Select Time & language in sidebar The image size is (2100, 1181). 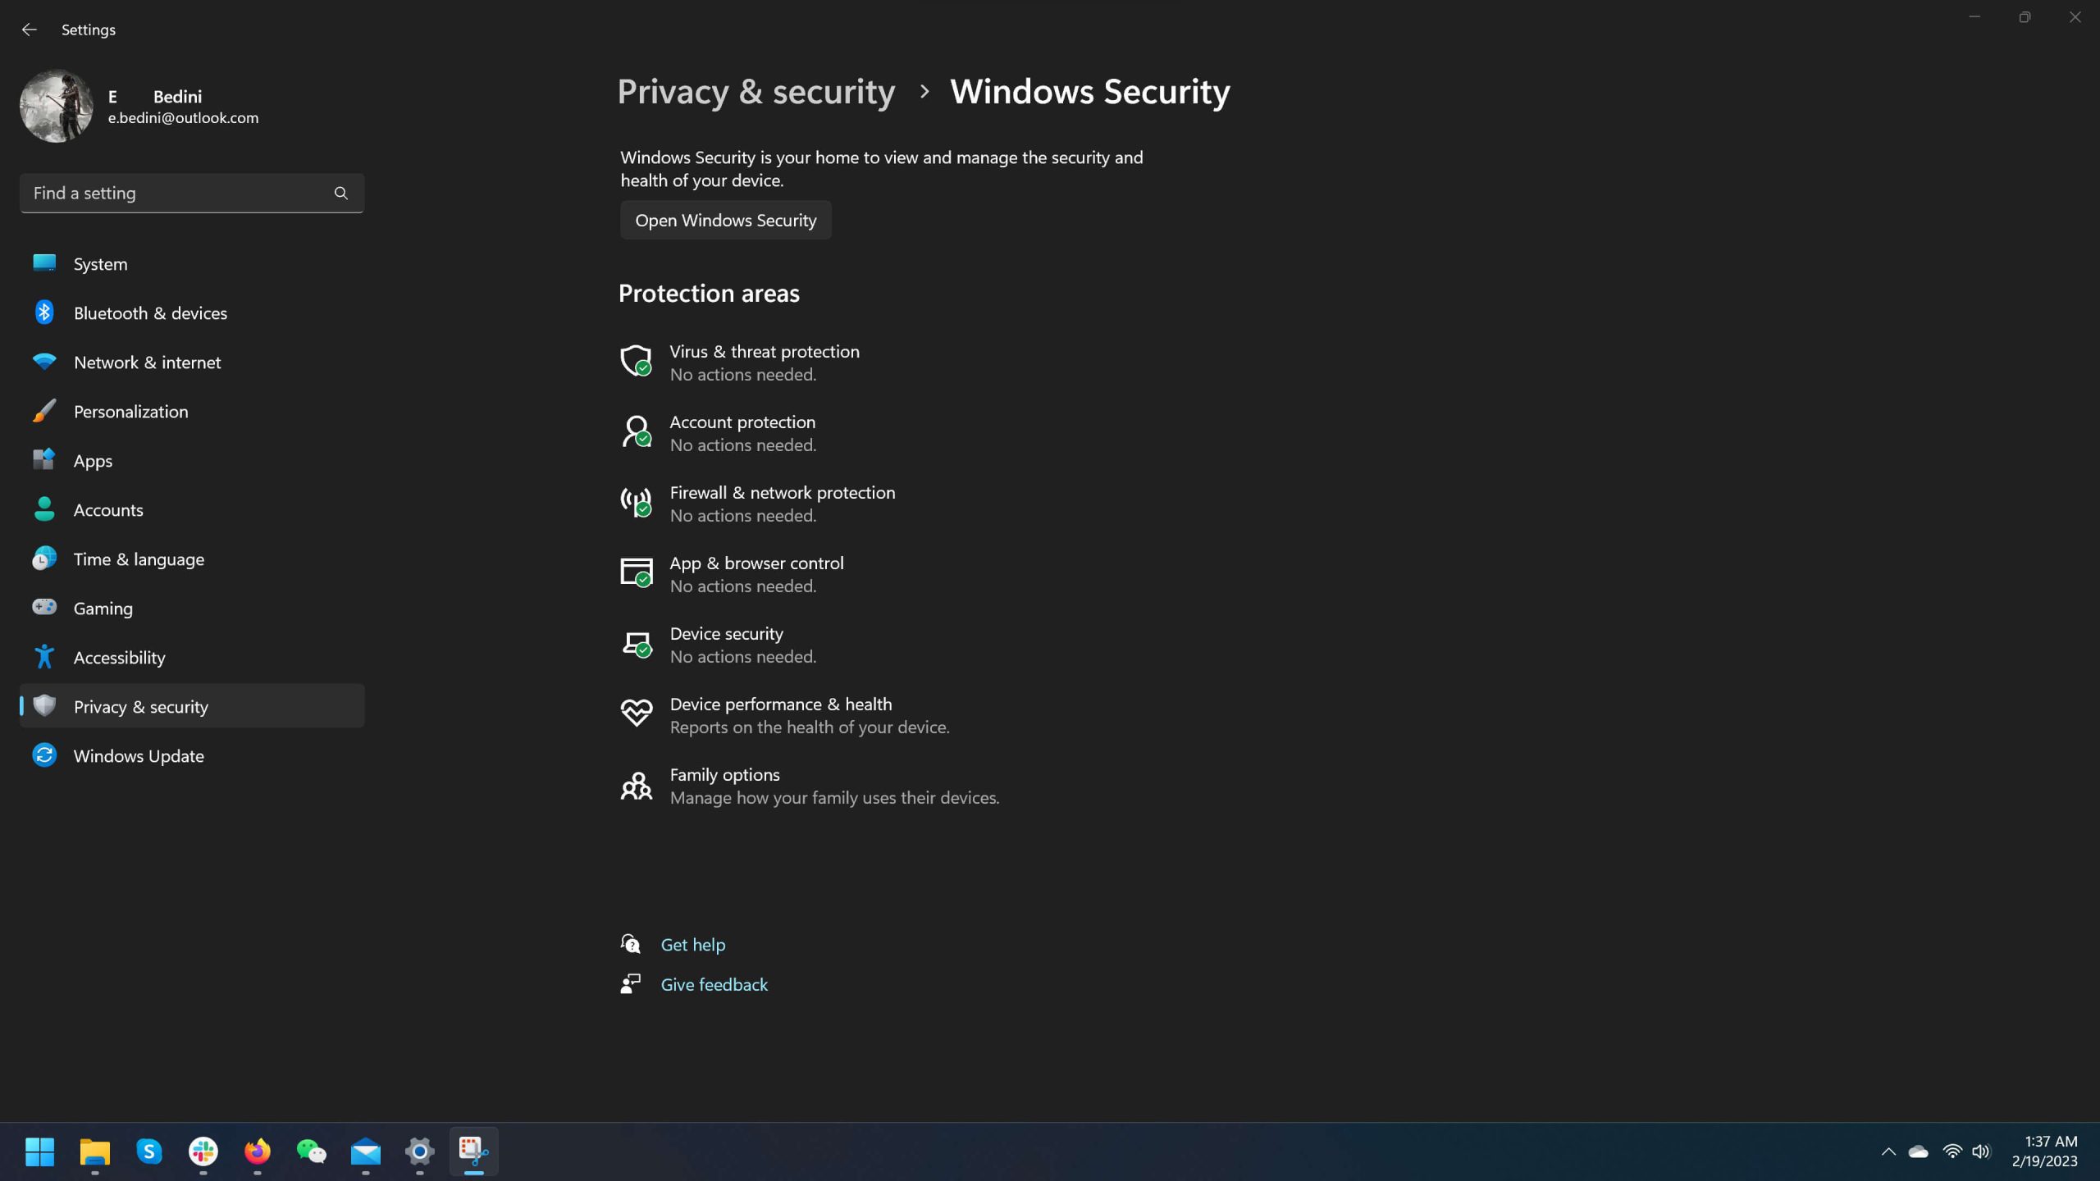(192, 559)
